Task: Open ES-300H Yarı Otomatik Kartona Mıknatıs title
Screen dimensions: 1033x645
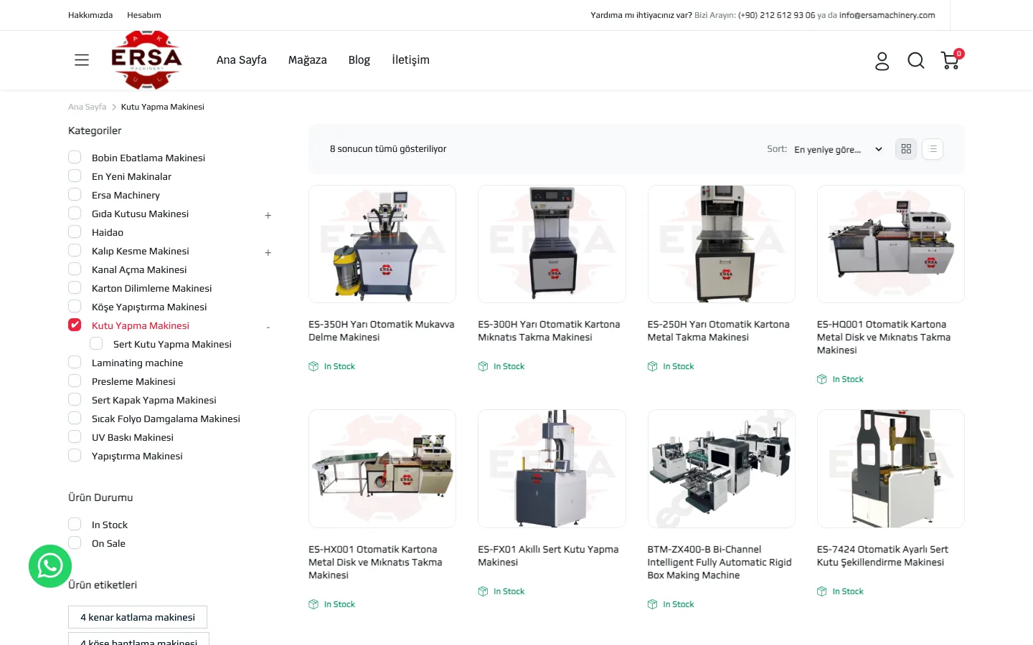Action: (549, 331)
